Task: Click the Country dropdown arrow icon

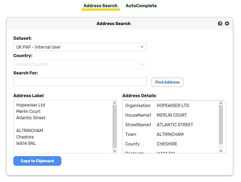Action: (x=142, y=64)
